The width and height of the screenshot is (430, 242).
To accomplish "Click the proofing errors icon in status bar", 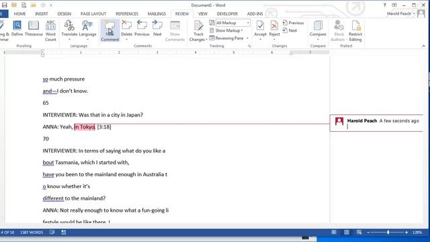I will 52,233.
